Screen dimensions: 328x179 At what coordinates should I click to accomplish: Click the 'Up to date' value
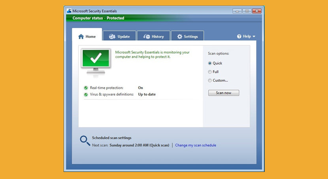pos(147,94)
